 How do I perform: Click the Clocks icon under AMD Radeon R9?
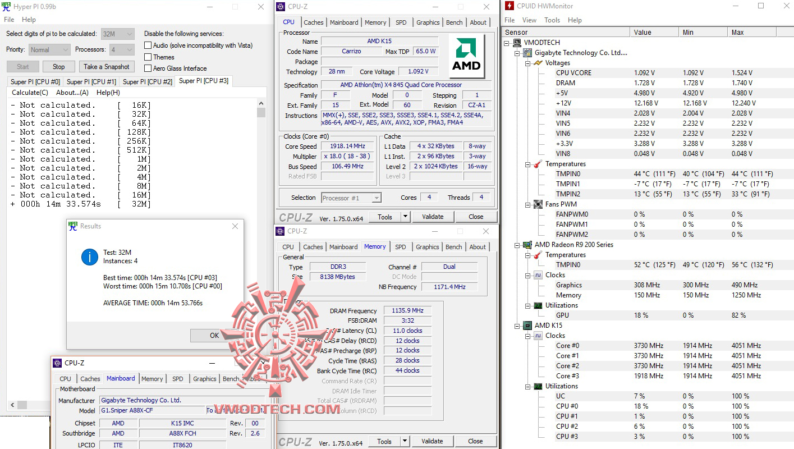[538, 275]
